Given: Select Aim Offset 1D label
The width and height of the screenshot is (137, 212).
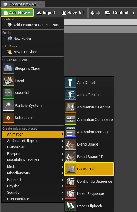Looking at the screenshot, I should pos(89,95).
